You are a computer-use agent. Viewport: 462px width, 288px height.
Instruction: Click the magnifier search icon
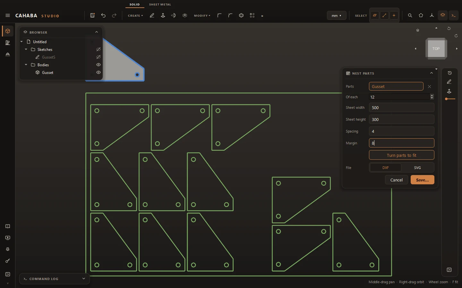(x=410, y=15)
